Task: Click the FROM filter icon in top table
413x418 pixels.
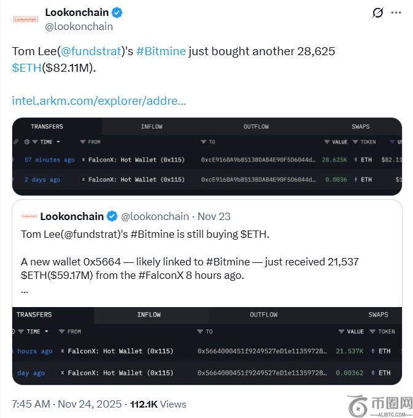Action: (83, 142)
